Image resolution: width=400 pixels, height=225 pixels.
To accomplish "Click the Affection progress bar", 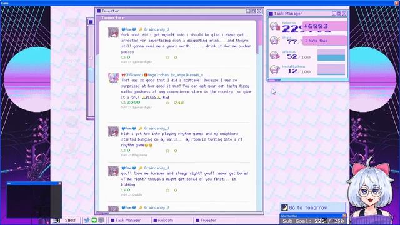I will tap(331, 55).
